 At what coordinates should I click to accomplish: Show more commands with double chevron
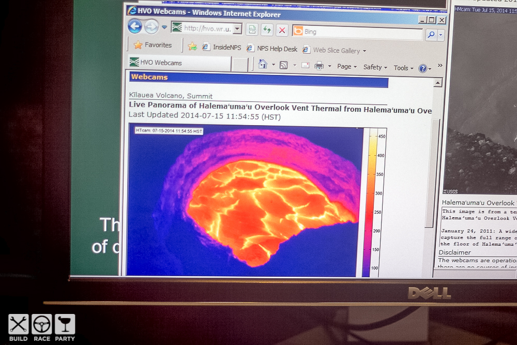440,65
